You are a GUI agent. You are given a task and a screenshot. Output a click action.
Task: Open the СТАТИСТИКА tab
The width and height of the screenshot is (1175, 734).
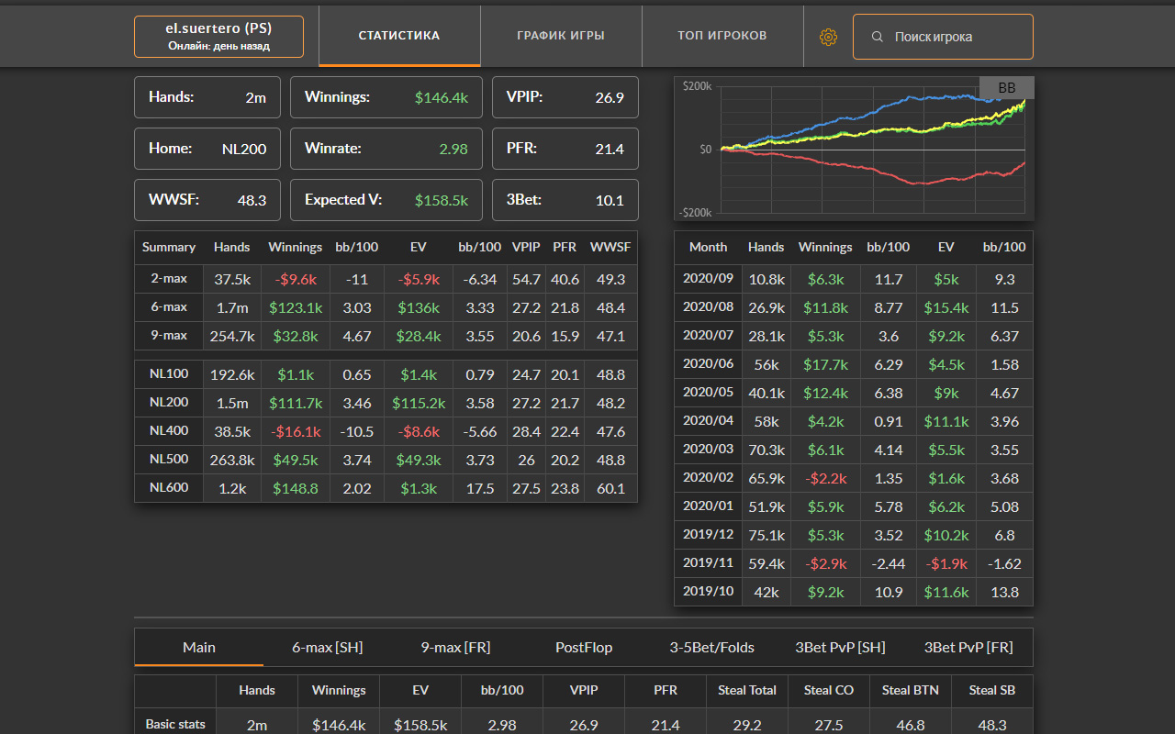pyautogui.click(x=399, y=36)
